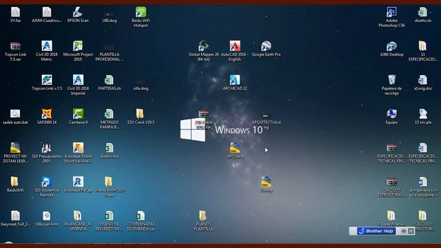The width and height of the screenshot is (441, 248).
Task: Open Easyroad_Full file icon
Action: coord(15,216)
